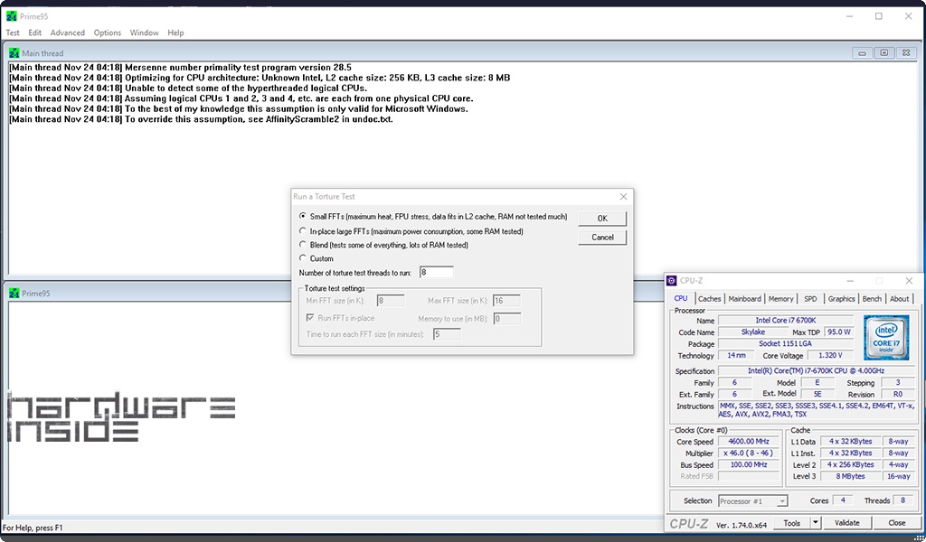Click the Intel Core i7 logo in CPU-Z
The height and width of the screenshot is (542, 926).
[x=886, y=338]
